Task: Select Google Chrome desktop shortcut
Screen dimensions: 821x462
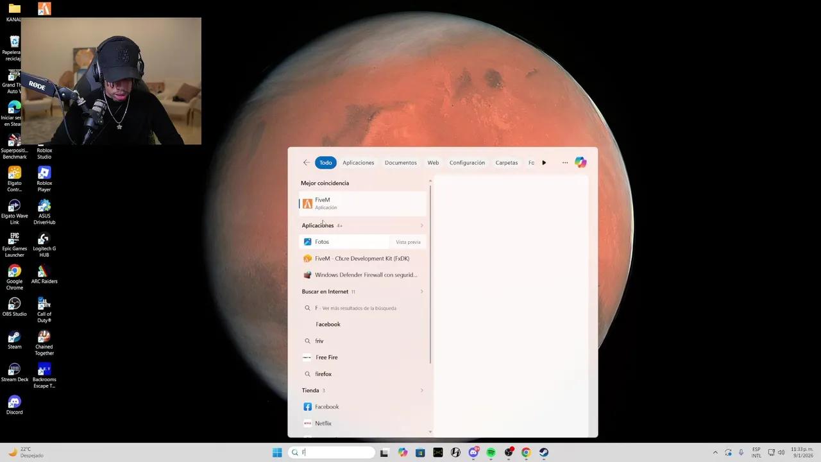Action: click(14, 277)
